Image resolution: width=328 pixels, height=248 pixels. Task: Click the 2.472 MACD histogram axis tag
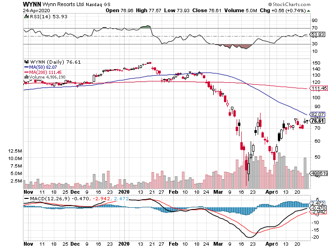pos(318,203)
